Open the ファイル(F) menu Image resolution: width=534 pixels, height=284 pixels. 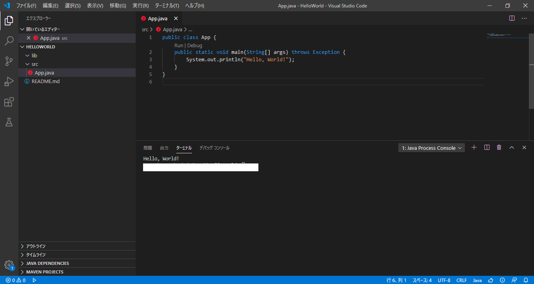tap(26, 5)
